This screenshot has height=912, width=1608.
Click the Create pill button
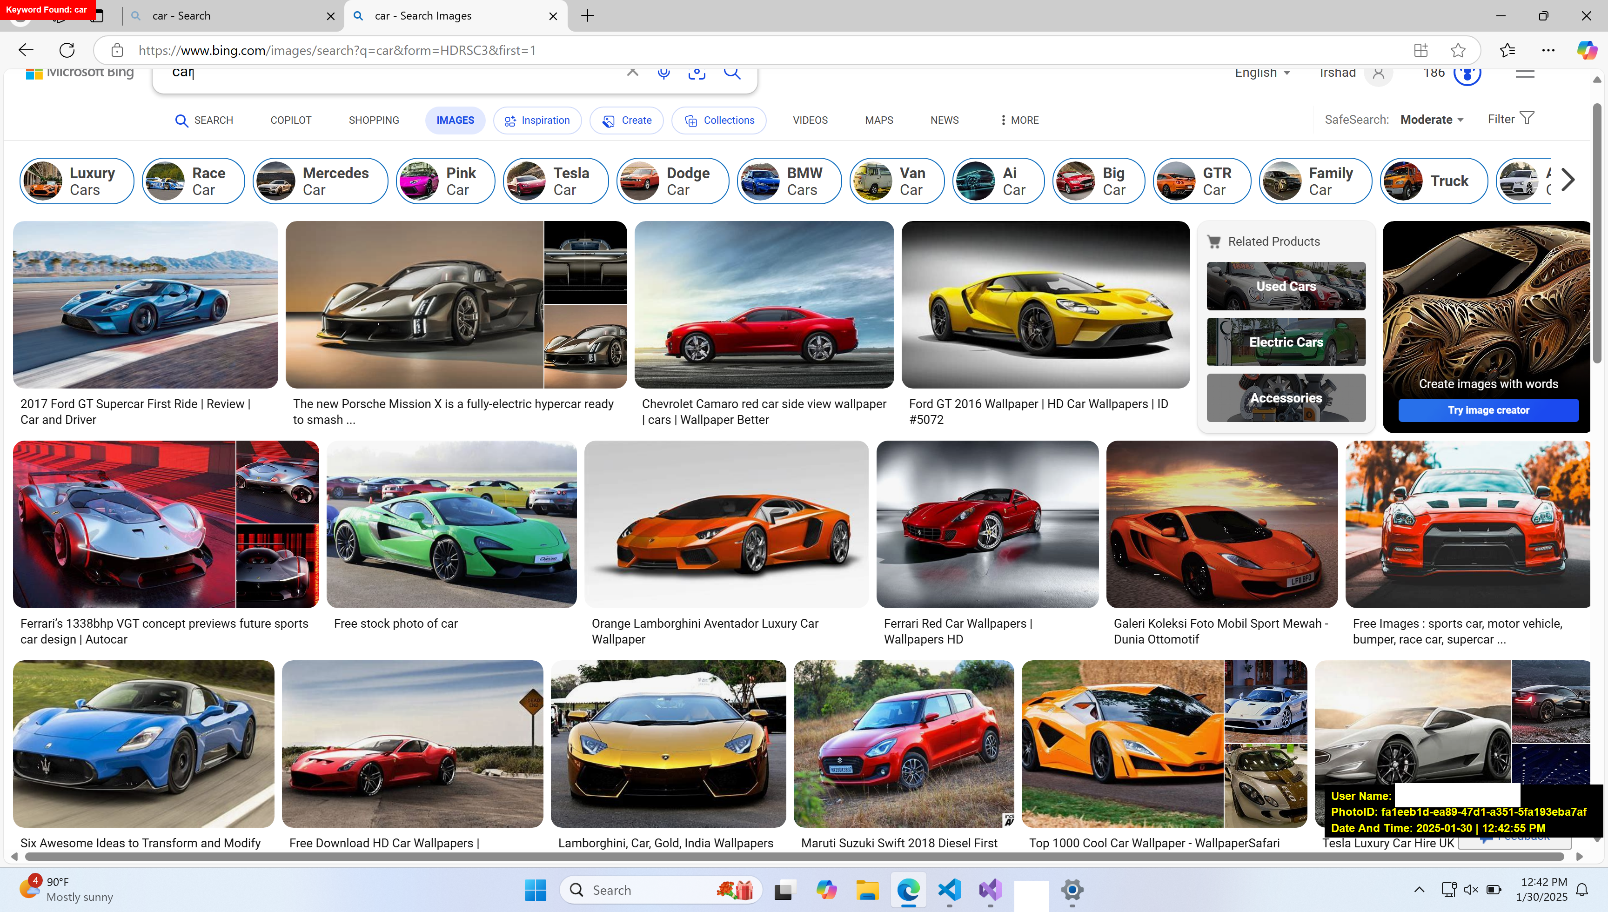[x=626, y=120]
